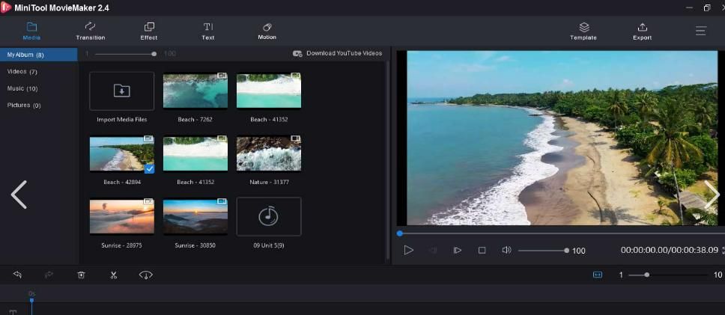Open the Export panel

(642, 31)
